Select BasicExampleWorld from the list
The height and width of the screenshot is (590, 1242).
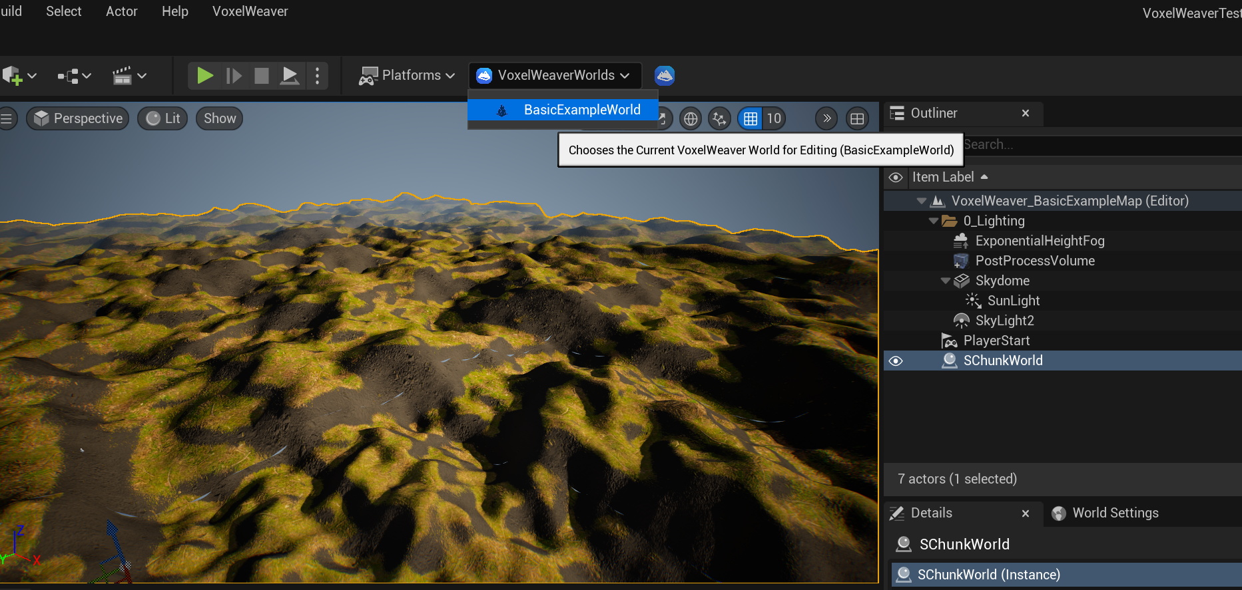pyautogui.click(x=563, y=110)
